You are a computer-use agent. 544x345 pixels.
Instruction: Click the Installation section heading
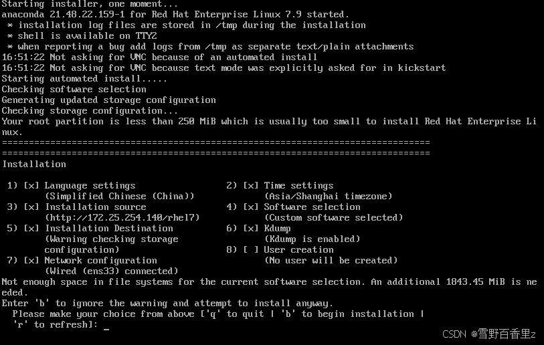34,164
